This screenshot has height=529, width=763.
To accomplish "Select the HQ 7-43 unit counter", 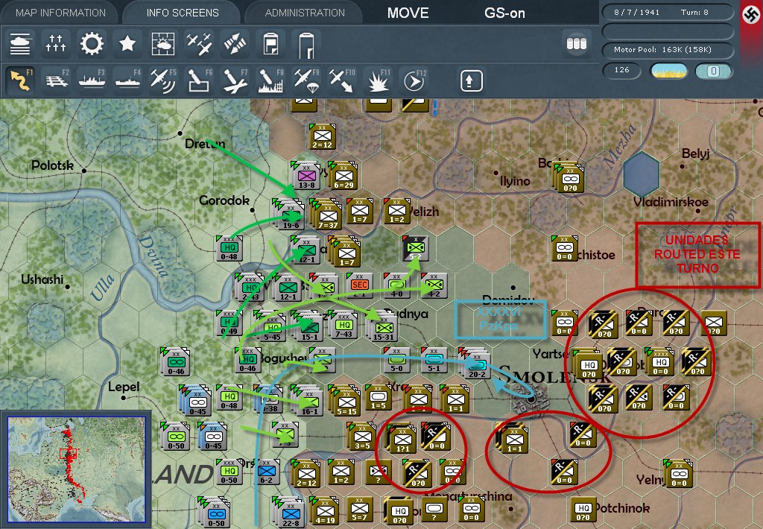I will coord(343,325).
